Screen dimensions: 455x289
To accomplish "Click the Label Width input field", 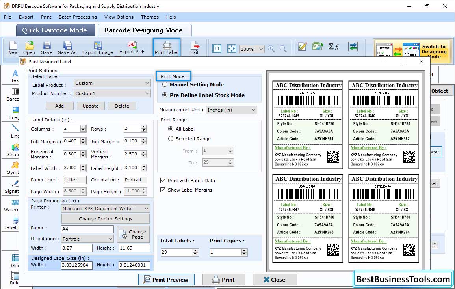I will [72, 168].
